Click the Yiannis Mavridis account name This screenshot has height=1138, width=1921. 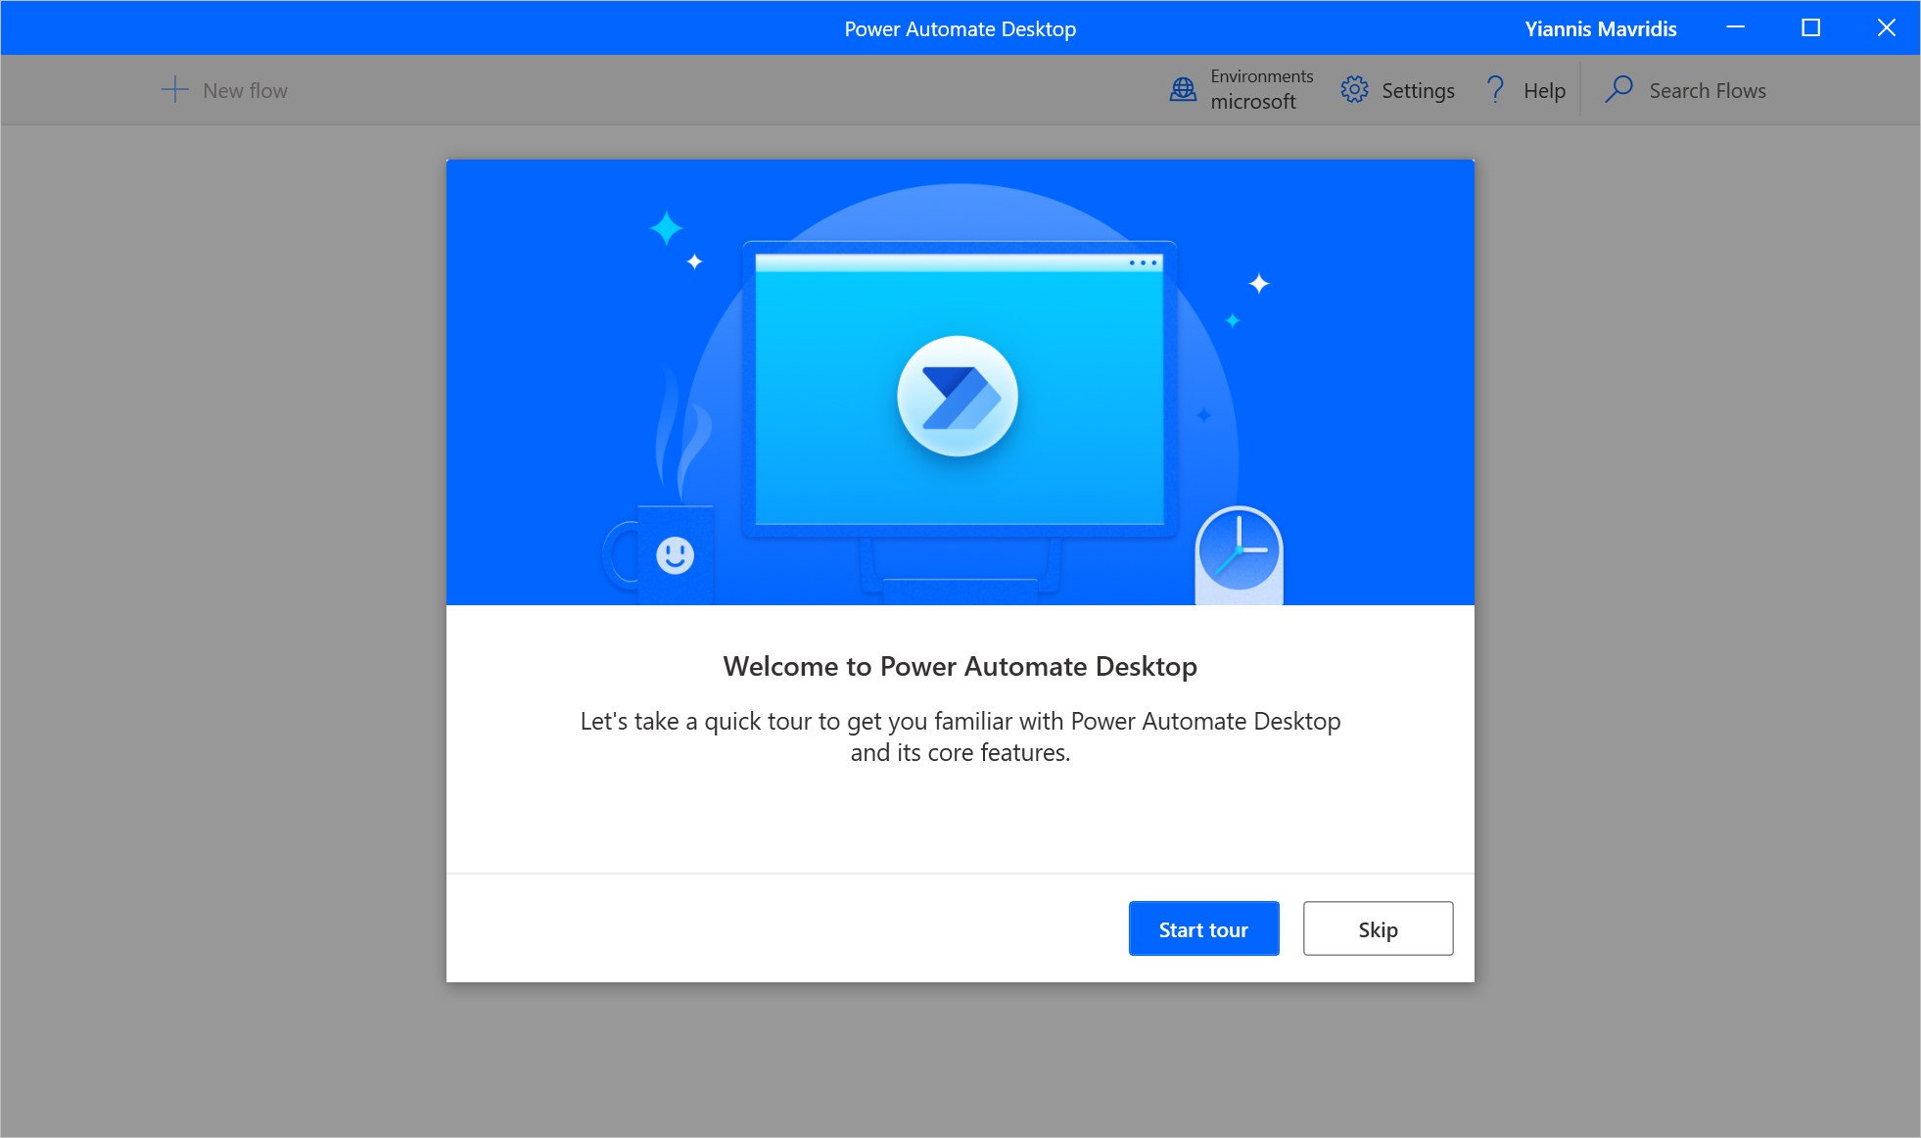(x=1600, y=28)
